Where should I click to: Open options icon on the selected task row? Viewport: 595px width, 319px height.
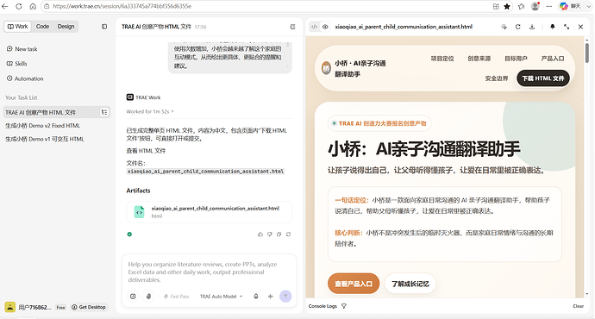click(x=104, y=112)
